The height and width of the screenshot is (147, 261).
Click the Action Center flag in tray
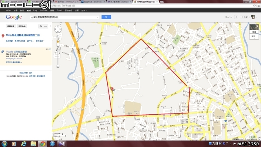[234, 143]
